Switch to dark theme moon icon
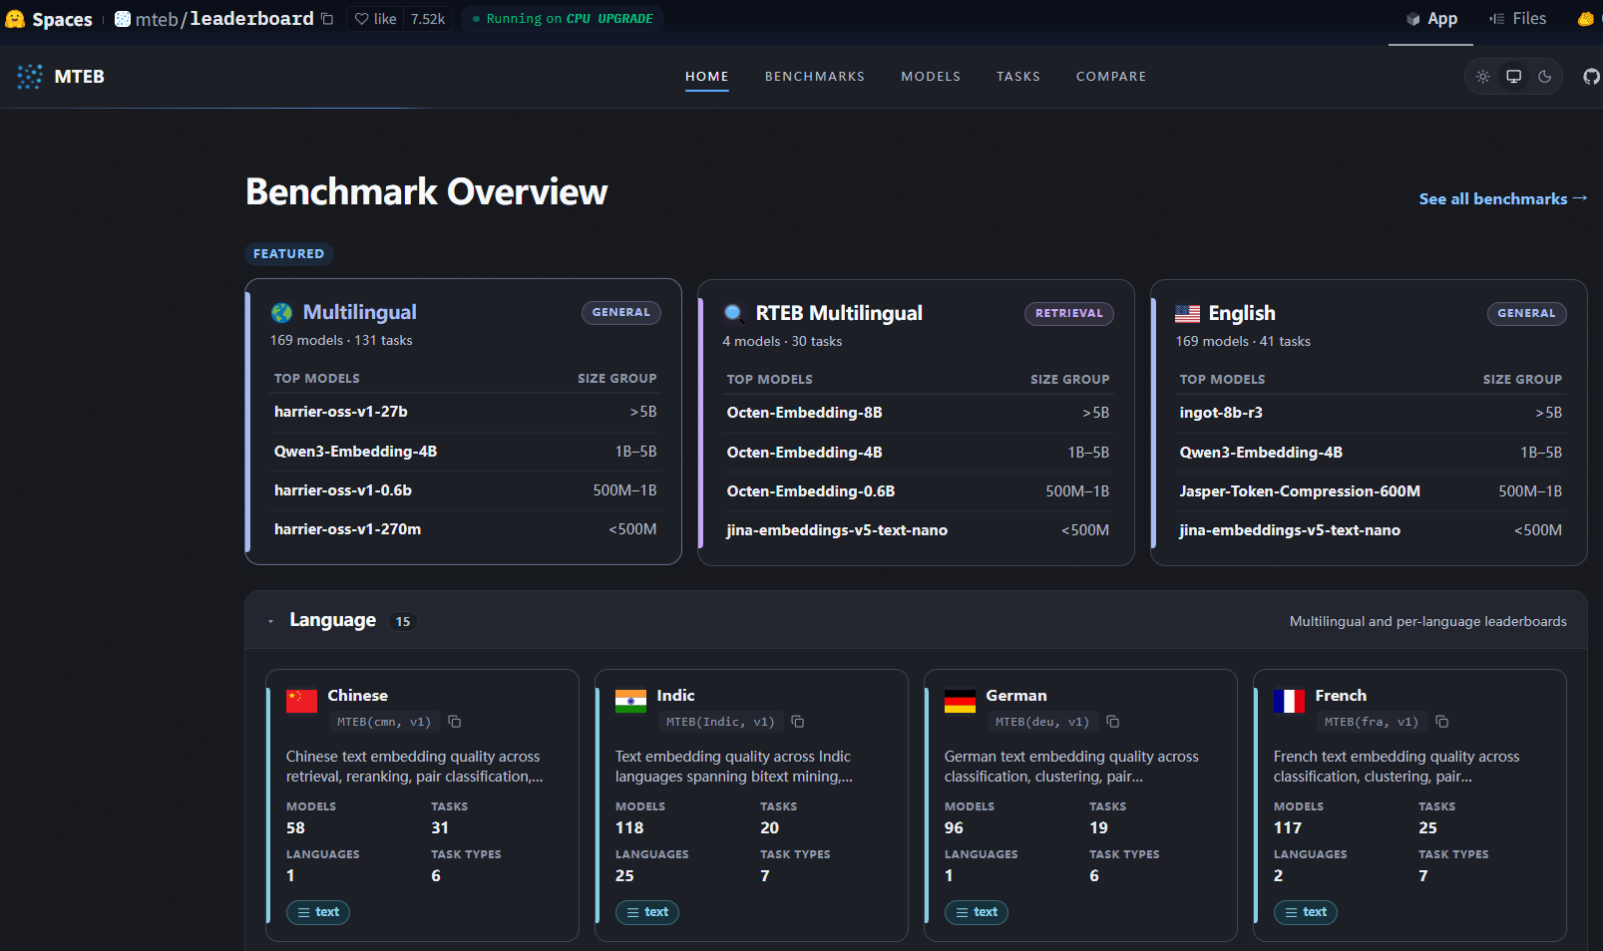This screenshot has width=1603, height=951. click(1545, 77)
